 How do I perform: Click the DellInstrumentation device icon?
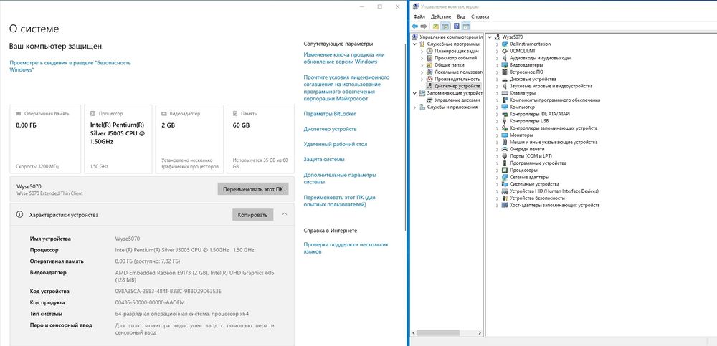pos(505,44)
